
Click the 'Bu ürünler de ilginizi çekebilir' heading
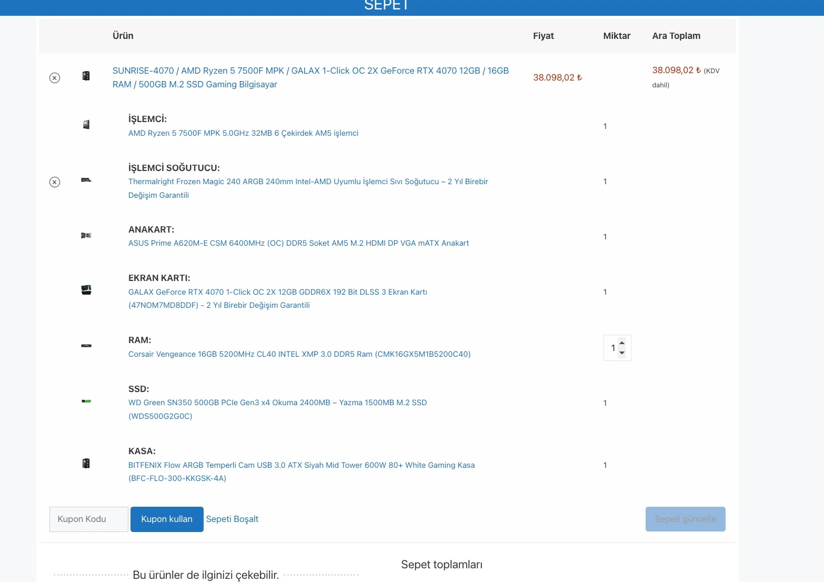[206, 575]
